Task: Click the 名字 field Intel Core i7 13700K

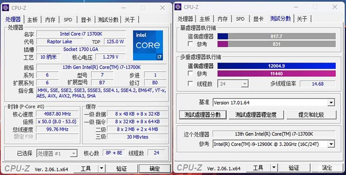Action: (x=81, y=34)
